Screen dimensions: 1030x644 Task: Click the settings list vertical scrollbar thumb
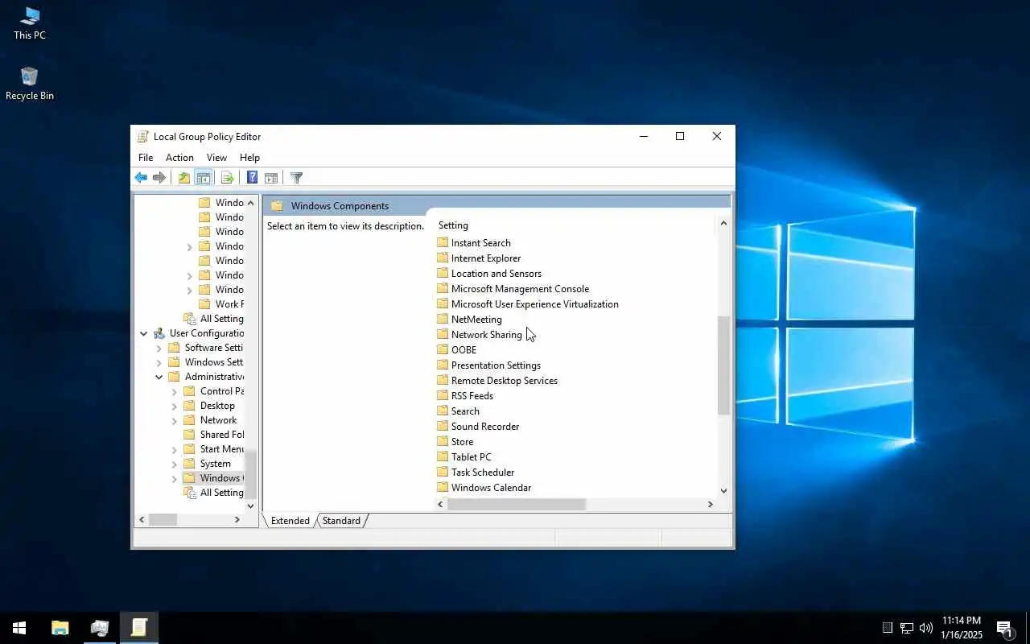(723, 365)
